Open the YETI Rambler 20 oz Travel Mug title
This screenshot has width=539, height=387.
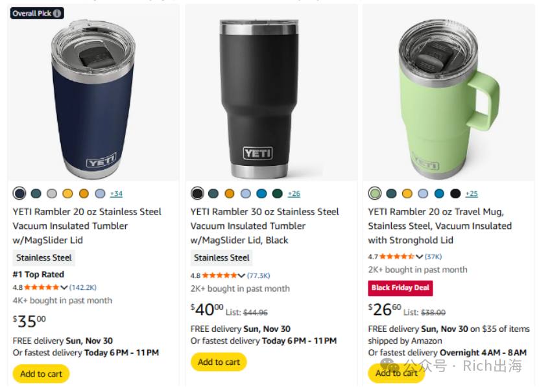coord(440,226)
